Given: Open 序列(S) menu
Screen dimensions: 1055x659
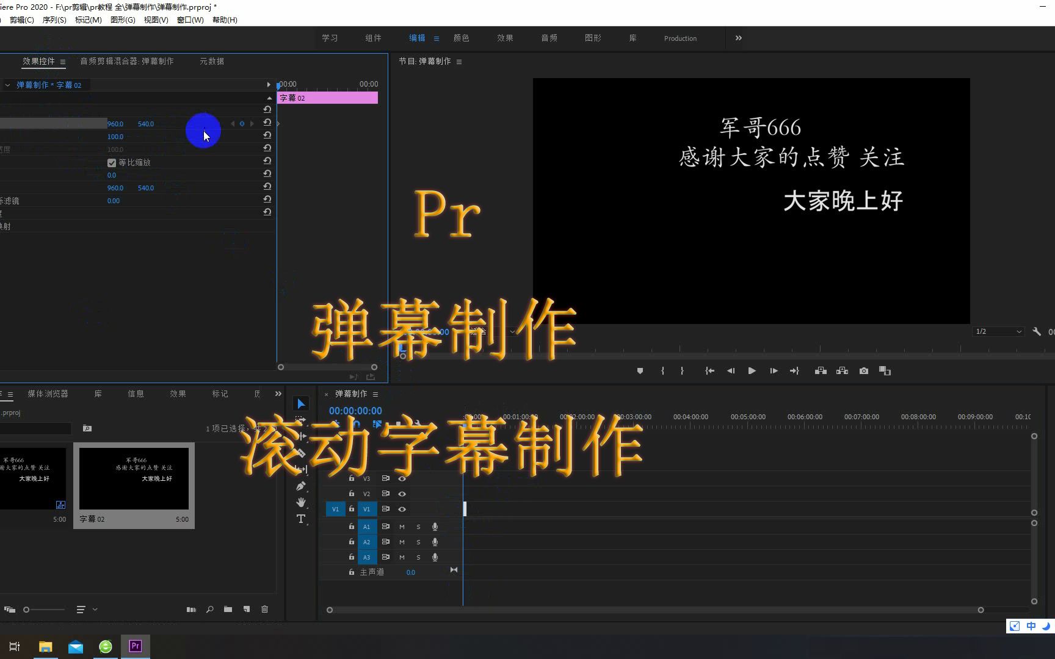Looking at the screenshot, I should [x=54, y=20].
